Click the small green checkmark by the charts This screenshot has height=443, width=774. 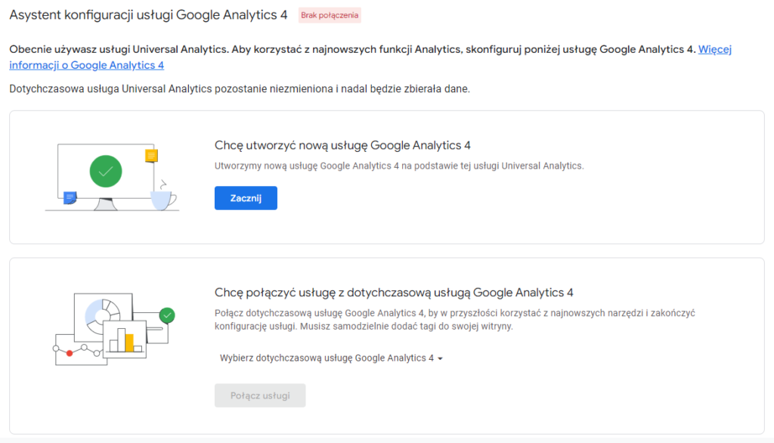[167, 315]
